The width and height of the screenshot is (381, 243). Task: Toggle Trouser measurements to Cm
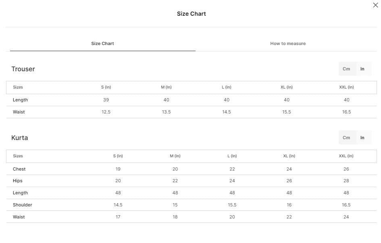pyautogui.click(x=346, y=69)
